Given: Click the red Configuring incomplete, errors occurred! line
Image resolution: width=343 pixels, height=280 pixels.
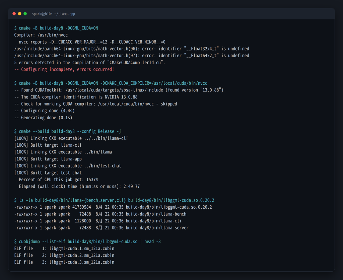Looking at the screenshot, I should tap(64, 69).
